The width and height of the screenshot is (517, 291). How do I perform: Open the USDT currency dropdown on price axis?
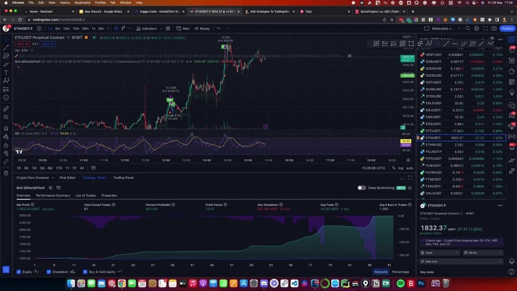[406, 37]
